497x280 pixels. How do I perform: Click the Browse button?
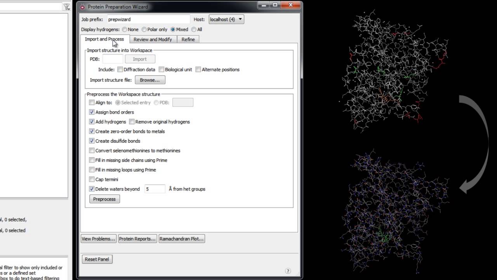tap(150, 80)
